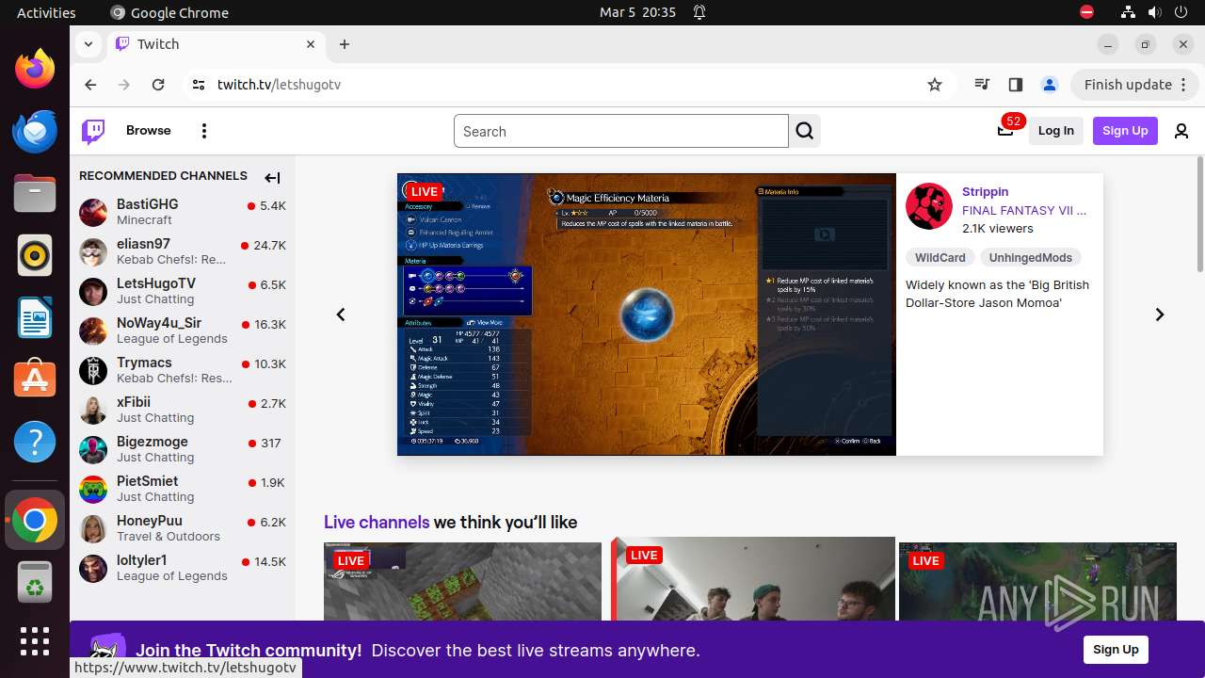Open the Activities overview
The image size is (1205, 678).
click(x=46, y=12)
